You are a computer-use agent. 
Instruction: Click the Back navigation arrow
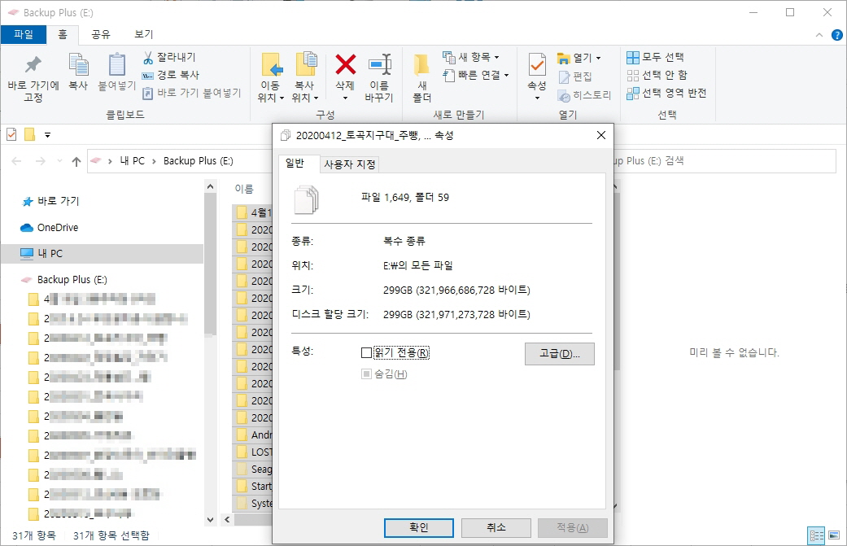pos(17,161)
